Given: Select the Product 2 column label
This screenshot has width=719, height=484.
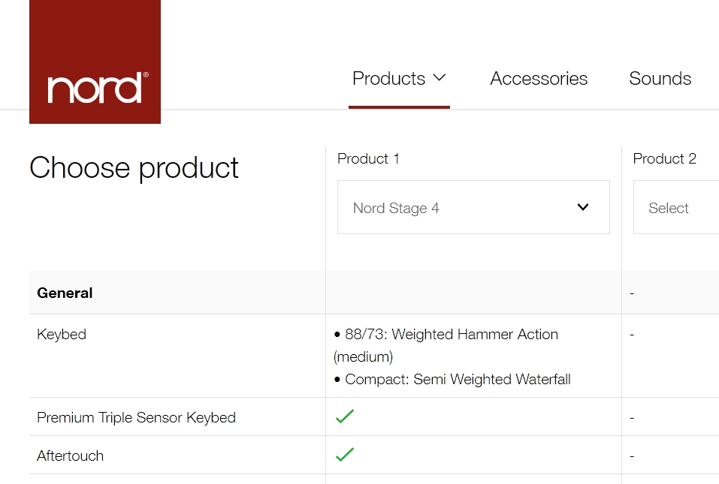Looking at the screenshot, I should tap(664, 159).
